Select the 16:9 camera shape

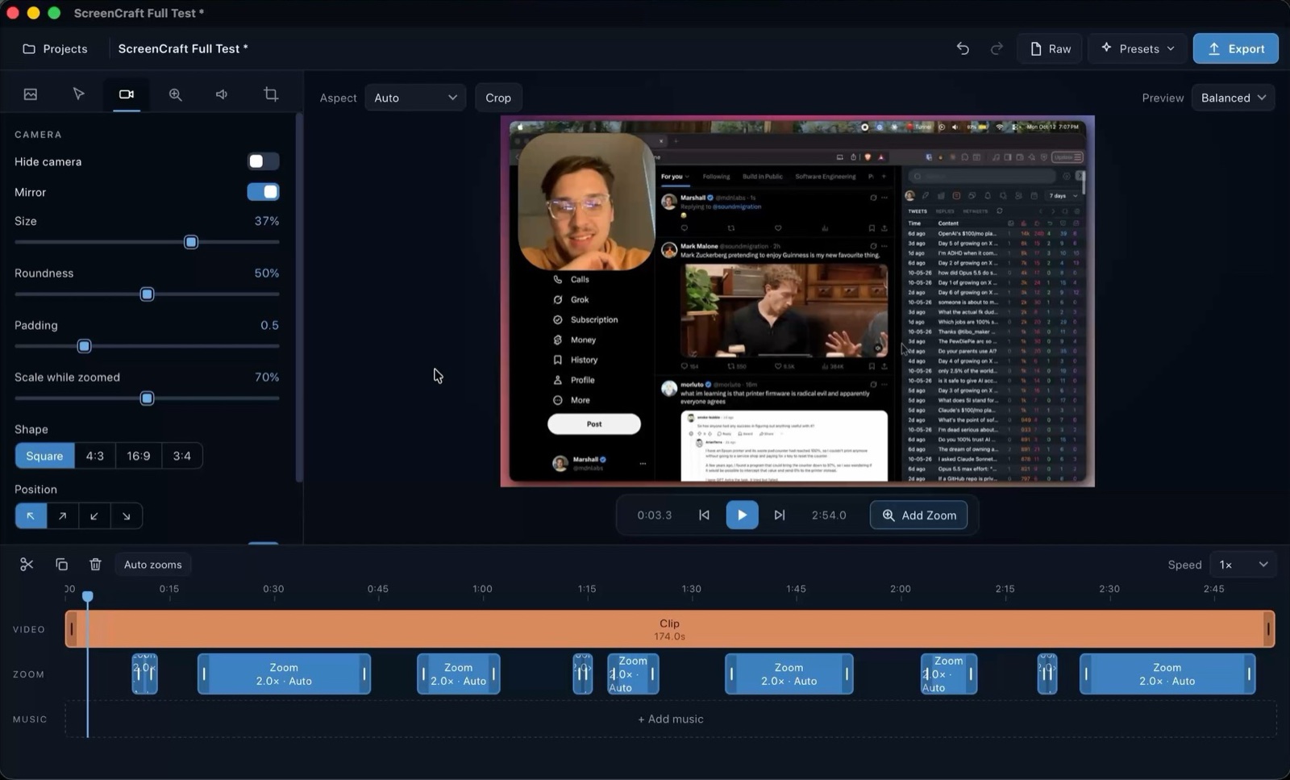[139, 456]
